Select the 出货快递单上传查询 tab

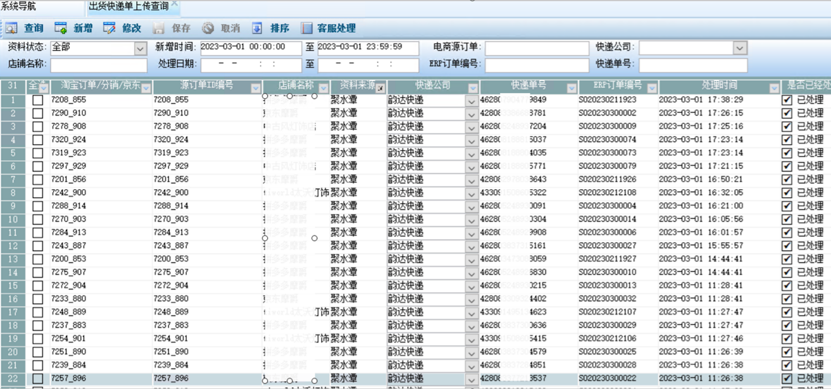coord(128,6)
